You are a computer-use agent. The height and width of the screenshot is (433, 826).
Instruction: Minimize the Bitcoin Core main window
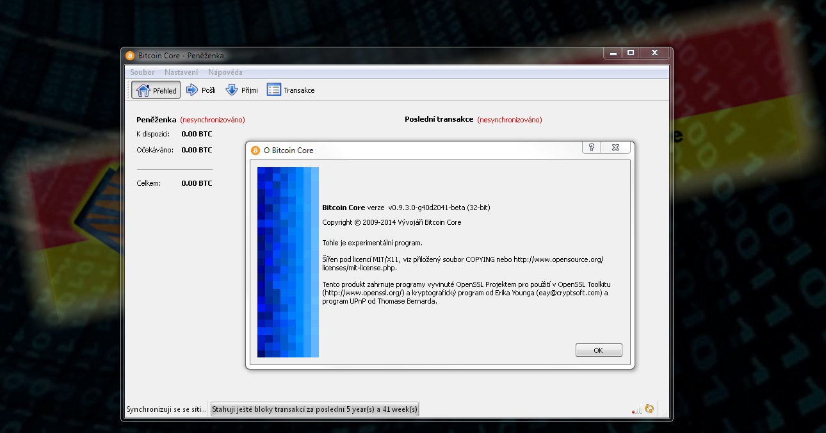coord(612,53)
